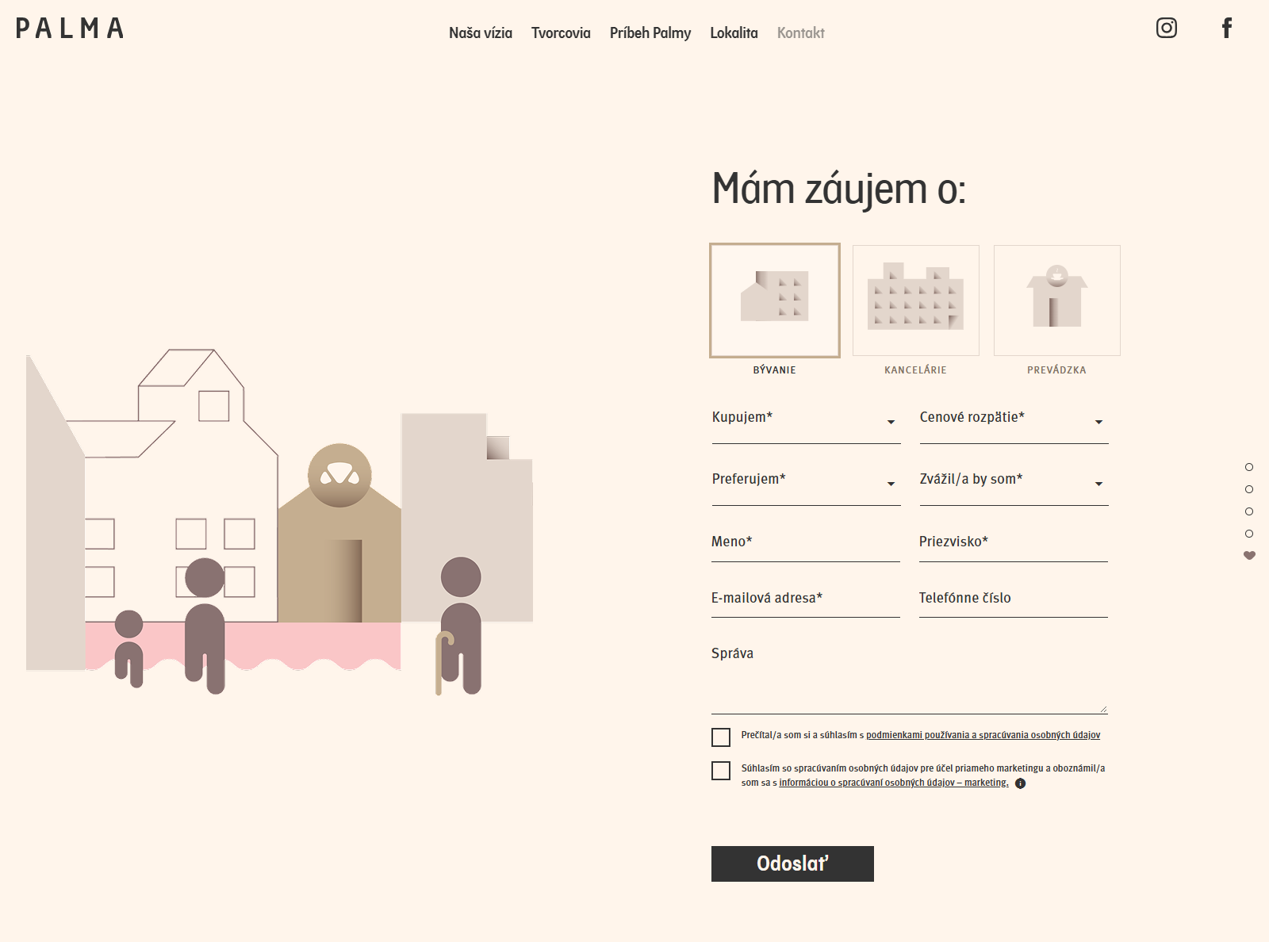Navigate to Príbeh Palmy
The image size is (1269, 942).
[650, 33]
